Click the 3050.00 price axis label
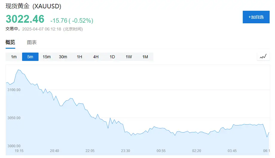Viewport: 275px width, 158px height. click(x=14, y=118)
